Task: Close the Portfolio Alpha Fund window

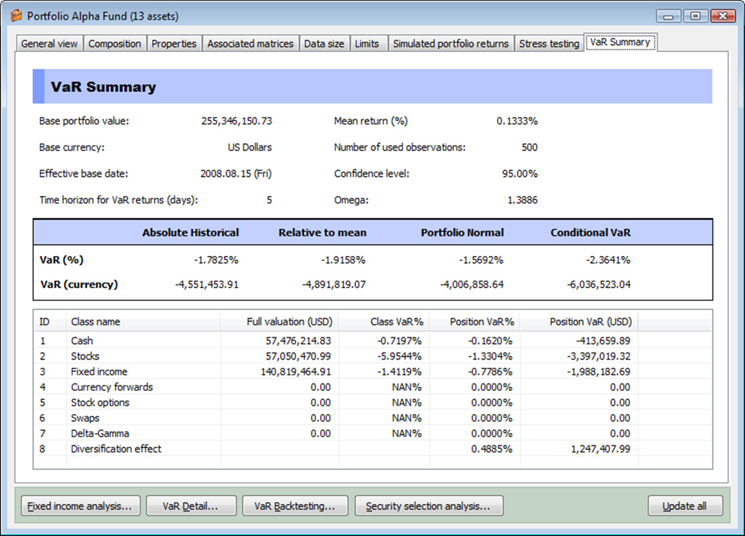Action: (723, 16)
